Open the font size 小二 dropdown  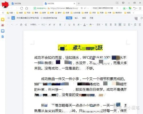point(44,25)
